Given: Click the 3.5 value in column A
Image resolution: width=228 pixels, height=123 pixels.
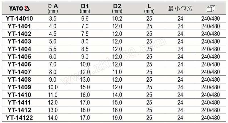Looking at the screenshot, I should pos(53,19).
